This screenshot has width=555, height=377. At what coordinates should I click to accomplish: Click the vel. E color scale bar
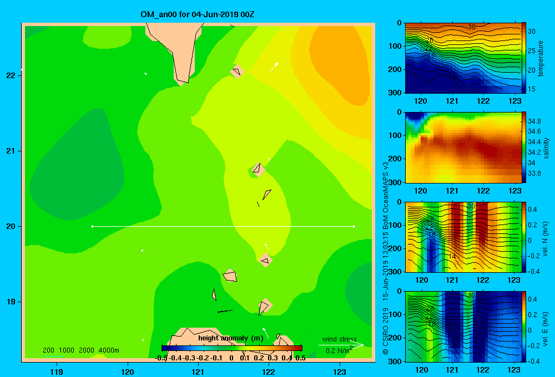524,327
